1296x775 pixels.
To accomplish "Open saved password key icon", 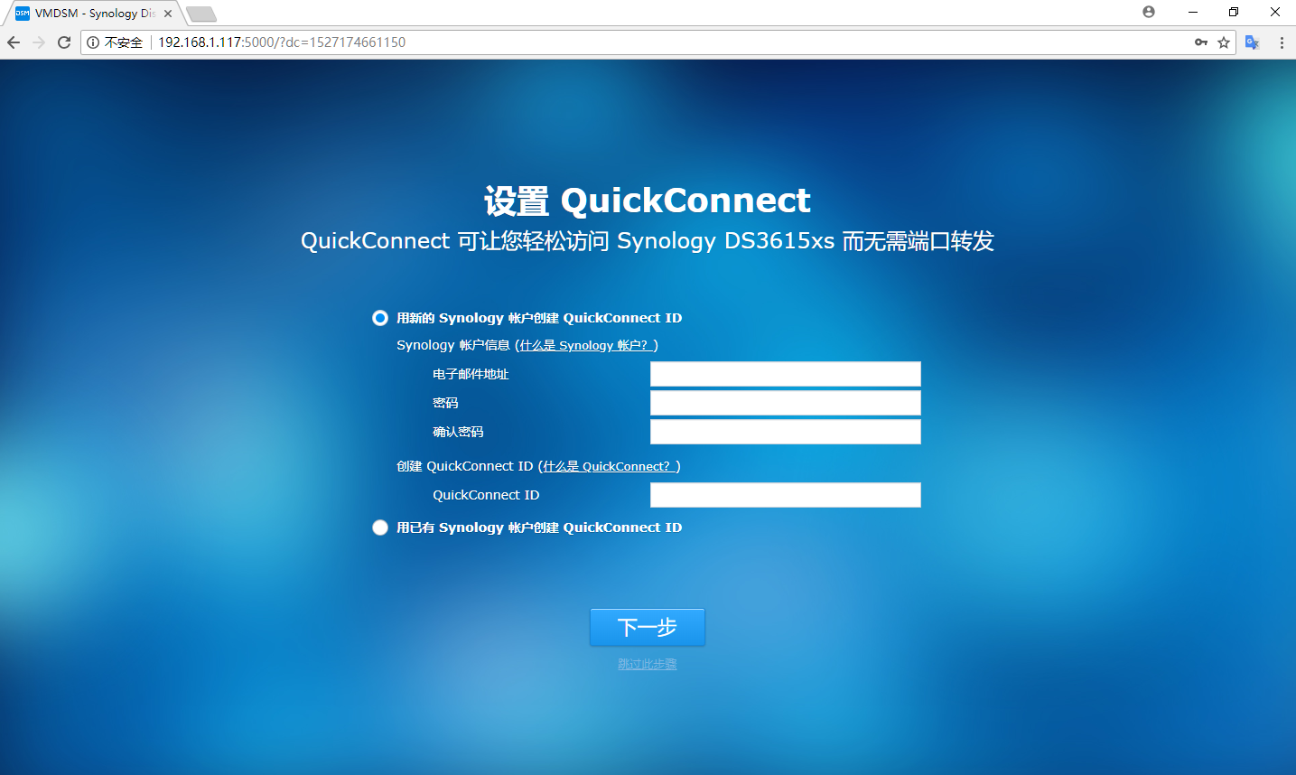I will click(x=1201, y=42).
